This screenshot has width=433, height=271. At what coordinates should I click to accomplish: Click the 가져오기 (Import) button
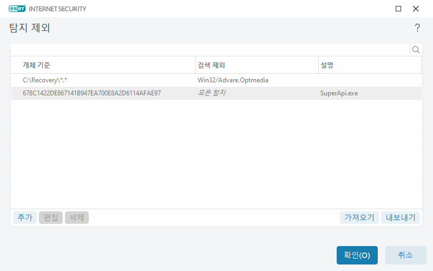click(x=359, y=217)
